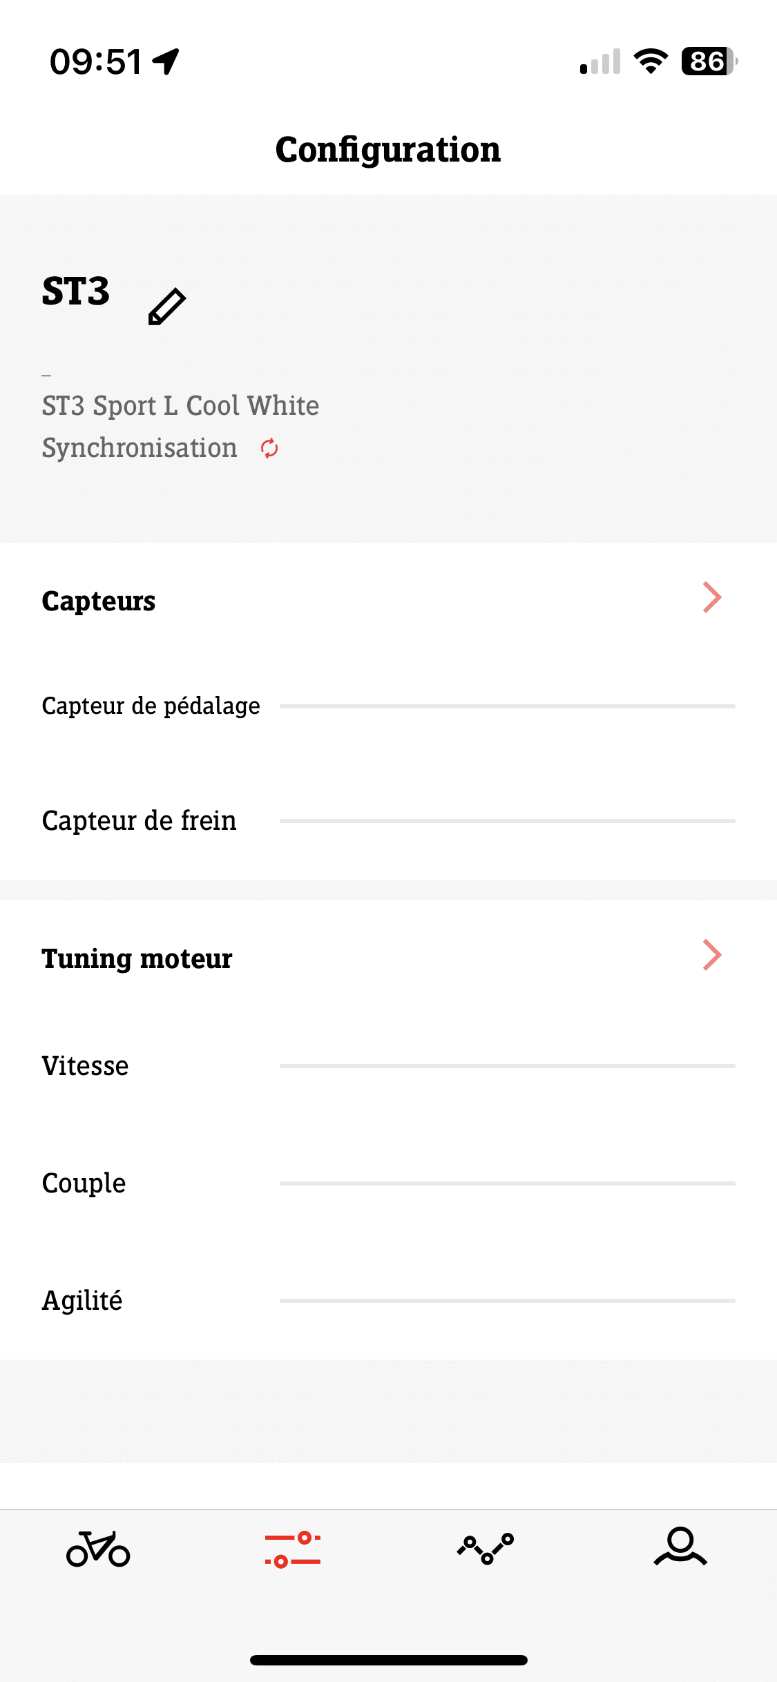Expand the Tuning moteur section chevron
The image size is (777, 1682).
click(712, 955)
